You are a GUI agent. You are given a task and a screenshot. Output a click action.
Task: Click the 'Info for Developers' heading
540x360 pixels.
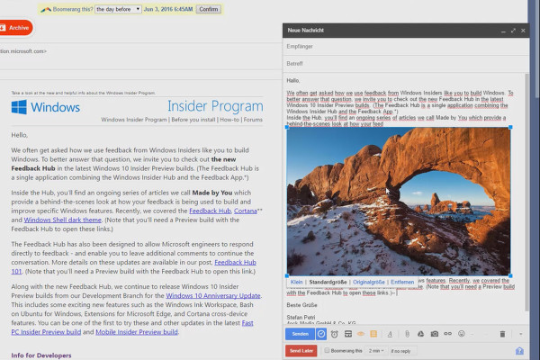pos(41,355)
